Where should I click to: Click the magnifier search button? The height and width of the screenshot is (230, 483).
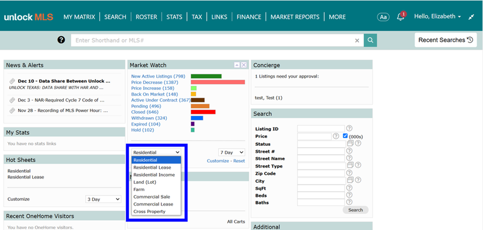pyautogui.click(x=370, y=40)
